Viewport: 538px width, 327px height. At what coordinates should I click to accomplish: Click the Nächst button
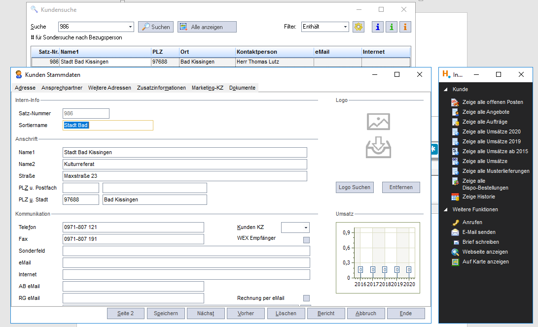206,313
